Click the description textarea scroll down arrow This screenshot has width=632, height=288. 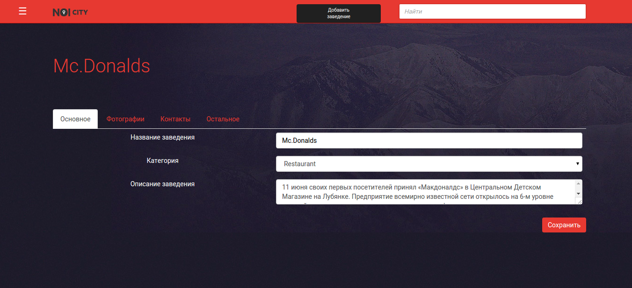[579, 193]
